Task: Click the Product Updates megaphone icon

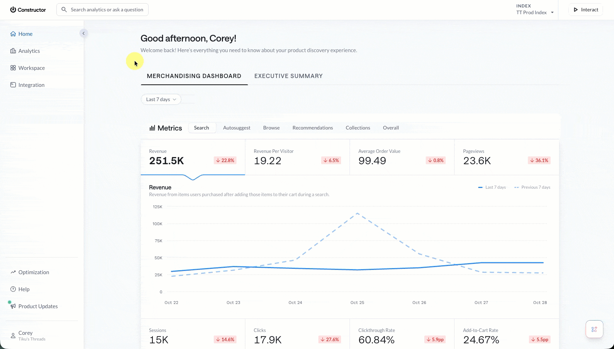Action: (13, 306)
